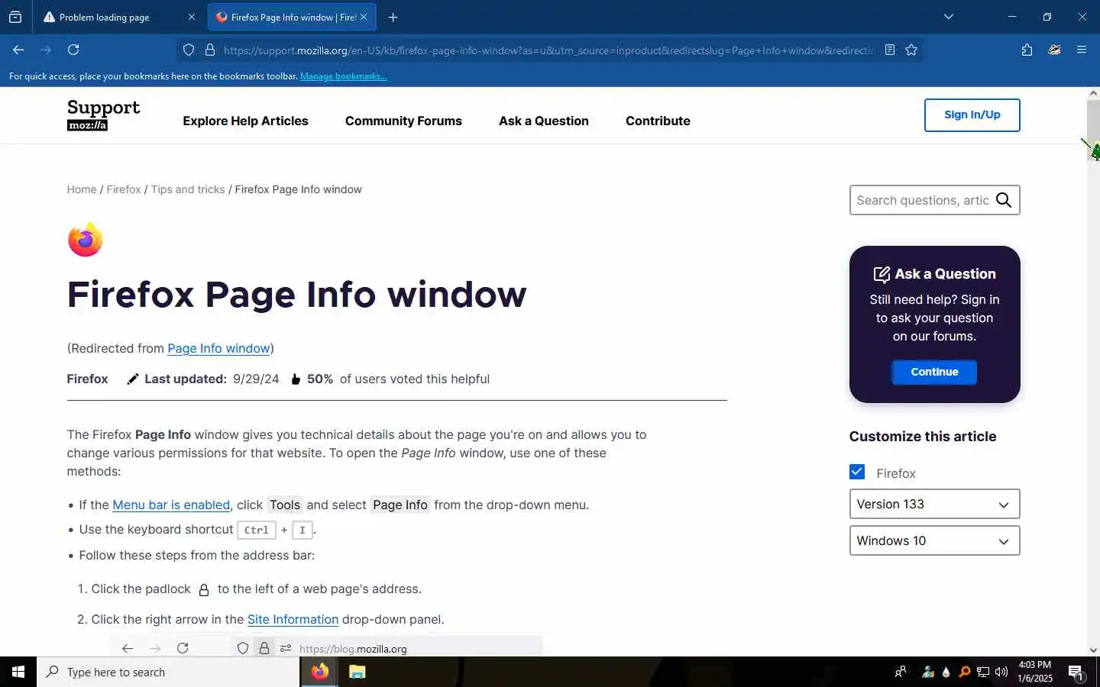Screen dimensions: 1100x687
Task: Open Community Forums menu
Action: coord(403,121)
